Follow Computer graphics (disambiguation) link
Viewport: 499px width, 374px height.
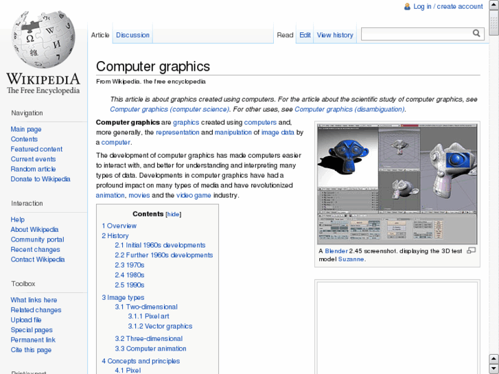[349, 109]
